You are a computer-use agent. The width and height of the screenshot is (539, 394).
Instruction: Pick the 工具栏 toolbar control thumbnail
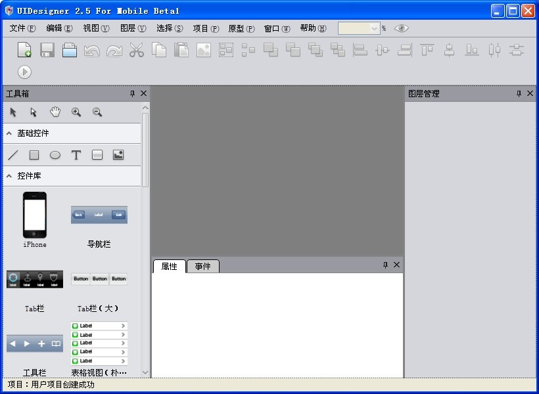35,343
